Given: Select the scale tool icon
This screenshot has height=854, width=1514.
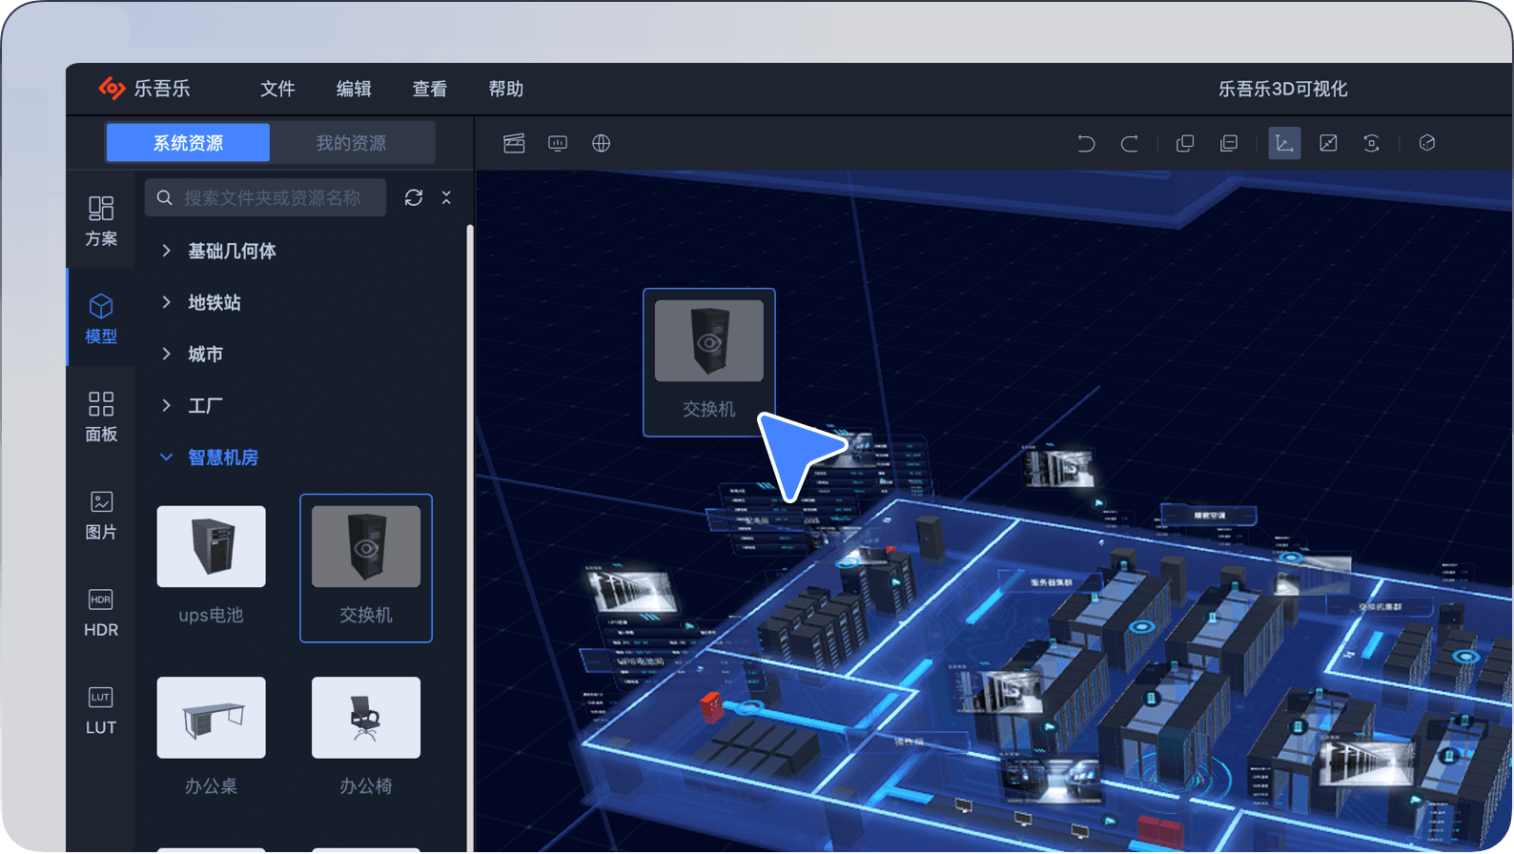Looking at the screenshot, I should coord(1328,144).
